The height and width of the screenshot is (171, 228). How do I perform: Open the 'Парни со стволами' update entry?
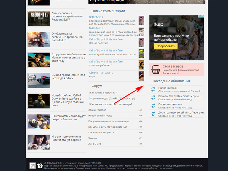pyautogui.click(x=177, y=106)
